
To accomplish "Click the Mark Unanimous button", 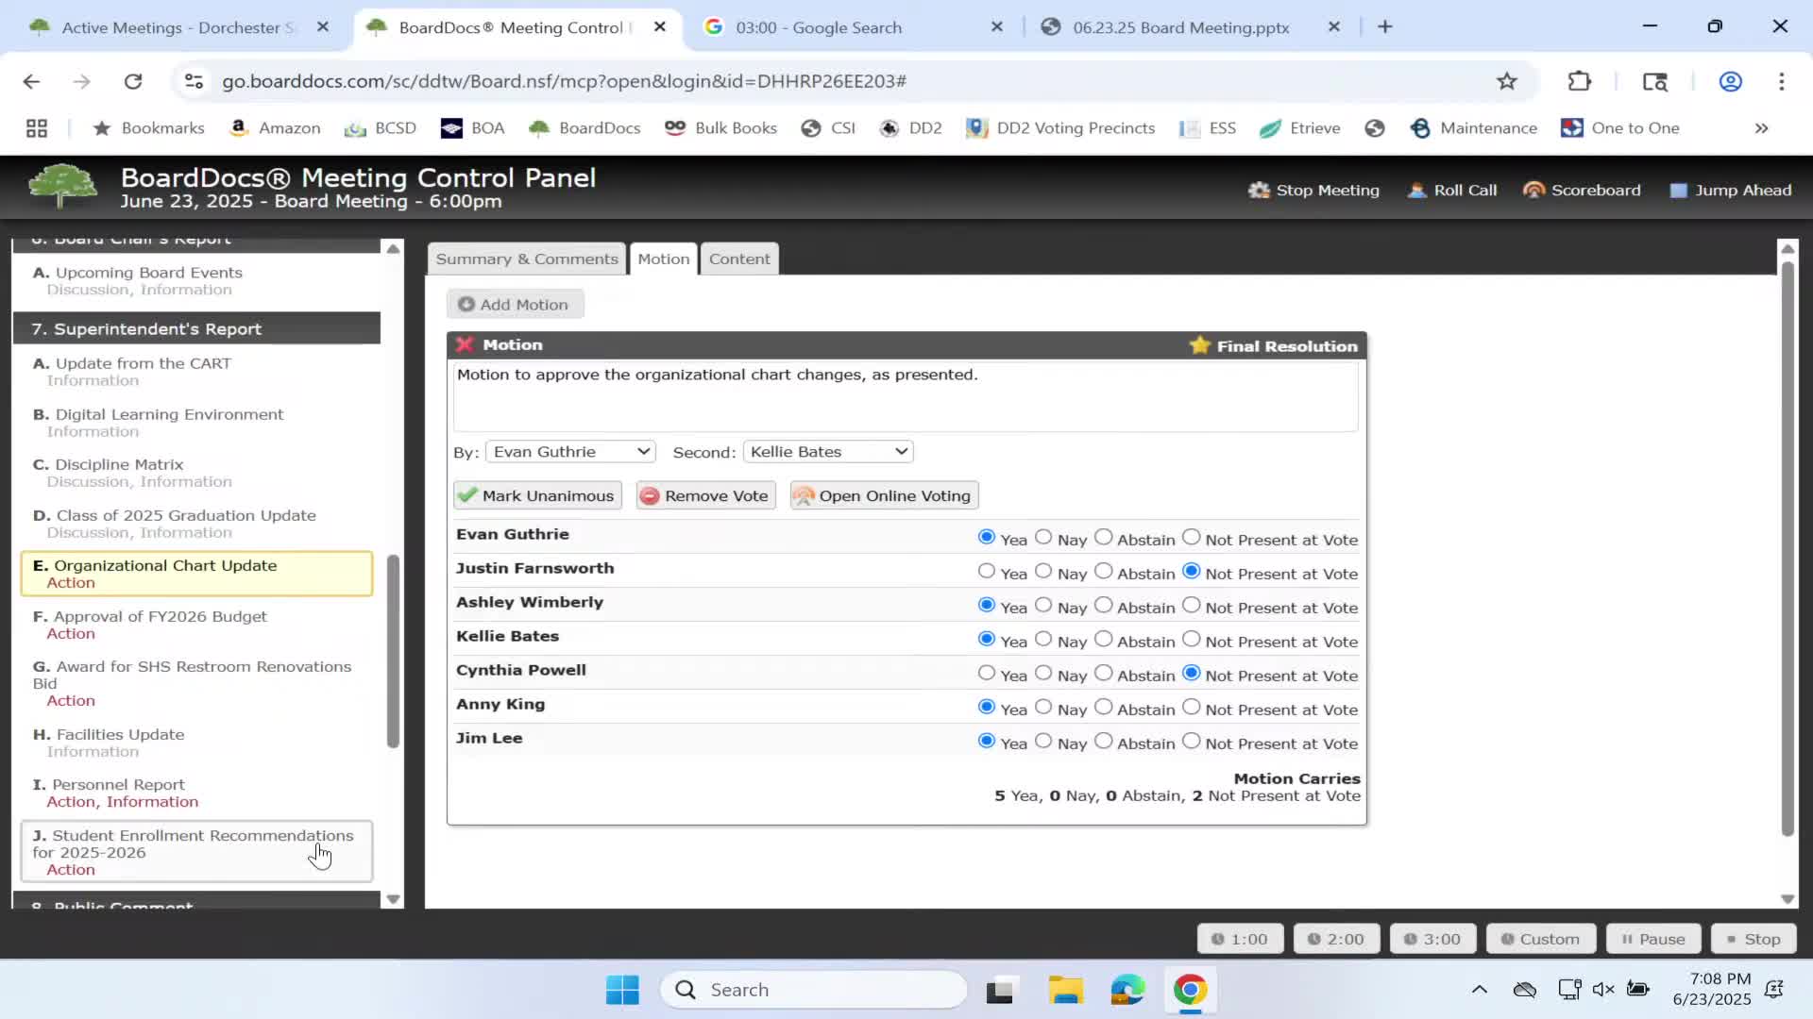I will [x=536, y=495].
